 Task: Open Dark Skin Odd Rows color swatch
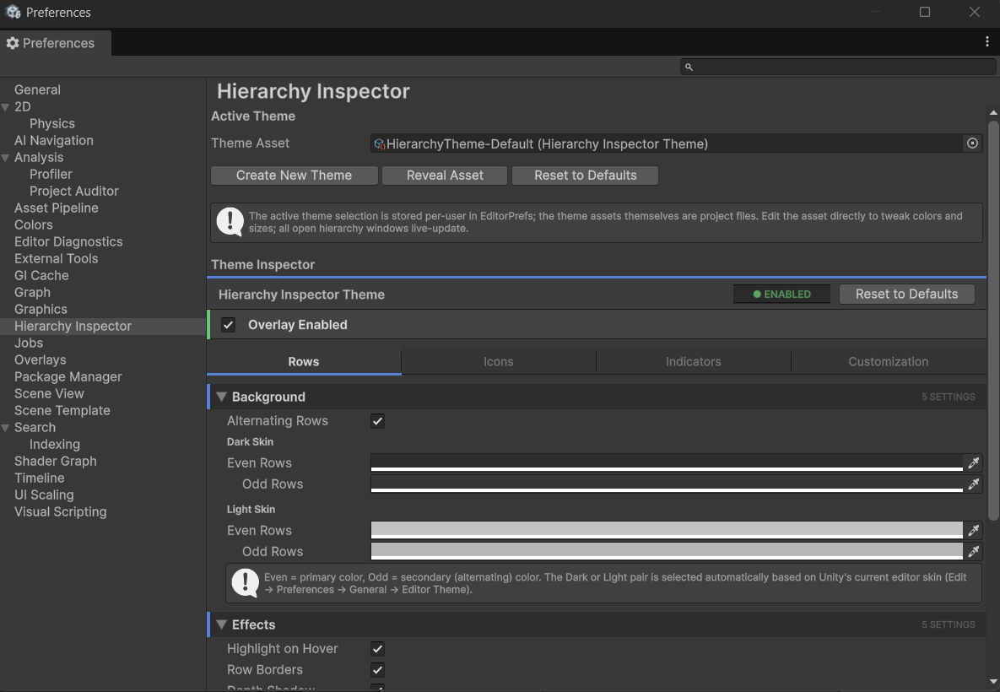coord(667,484)
